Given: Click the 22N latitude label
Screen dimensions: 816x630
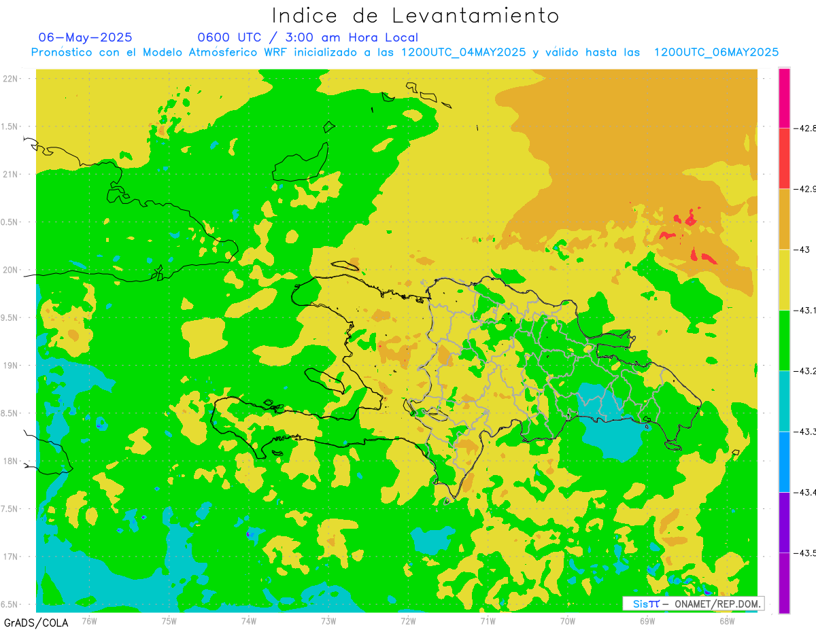Looking at the screenshot, I should coord(10,79).
